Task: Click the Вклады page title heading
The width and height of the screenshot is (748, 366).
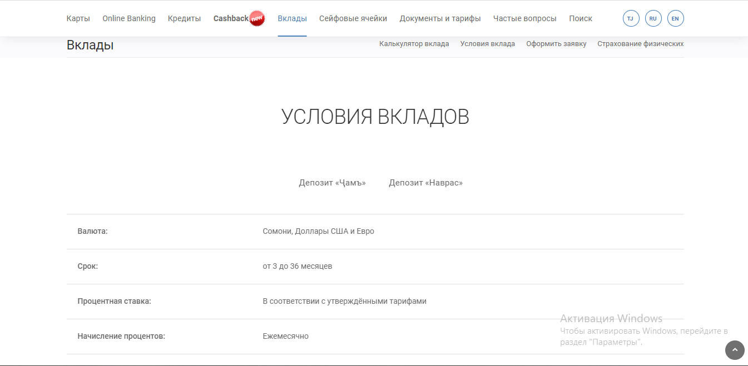Action: point(90,46)
